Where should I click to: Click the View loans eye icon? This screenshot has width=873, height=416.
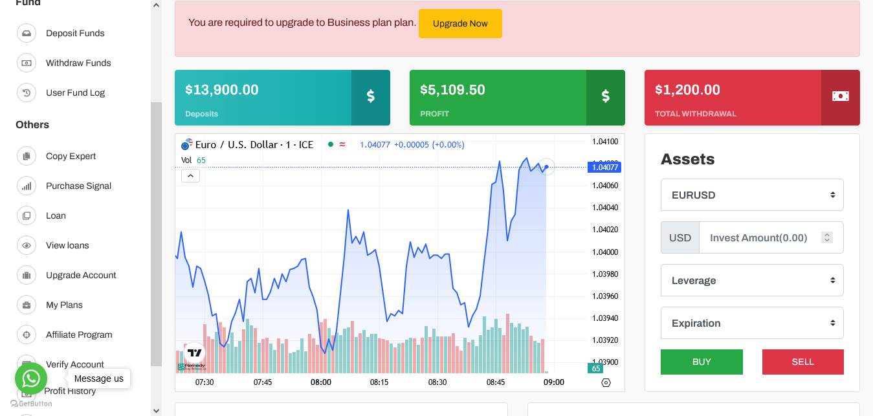pos(27,245)
